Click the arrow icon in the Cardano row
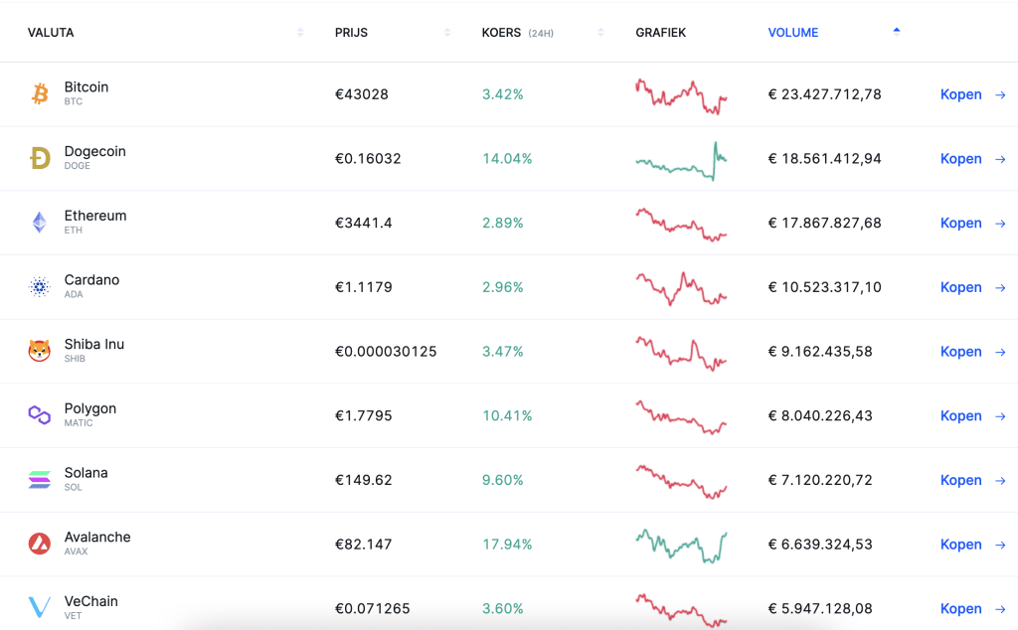This screenshot has width=1018, height=630. click(x=1000, y=287)
